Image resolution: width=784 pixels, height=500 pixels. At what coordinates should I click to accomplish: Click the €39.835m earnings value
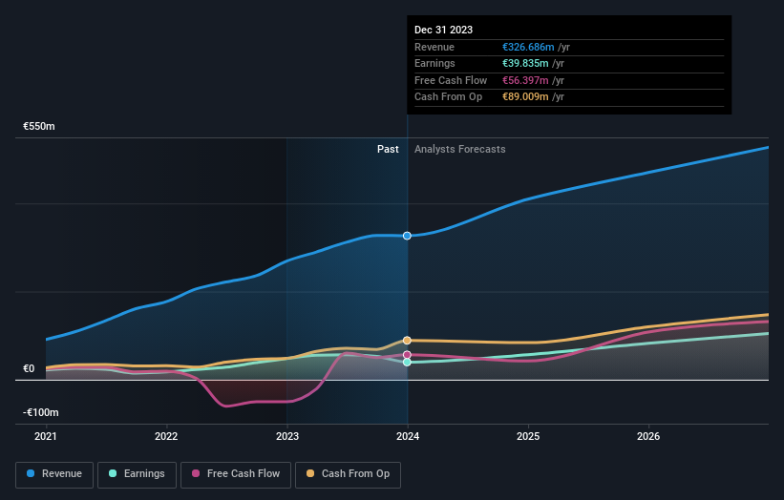pos(525,63)
